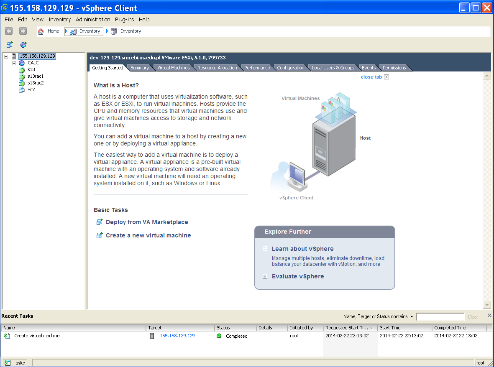Open the Administration menu

(x=93, y=20)
